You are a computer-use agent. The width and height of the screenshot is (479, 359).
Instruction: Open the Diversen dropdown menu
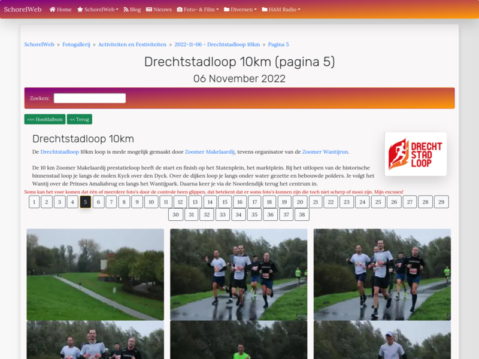240,10
